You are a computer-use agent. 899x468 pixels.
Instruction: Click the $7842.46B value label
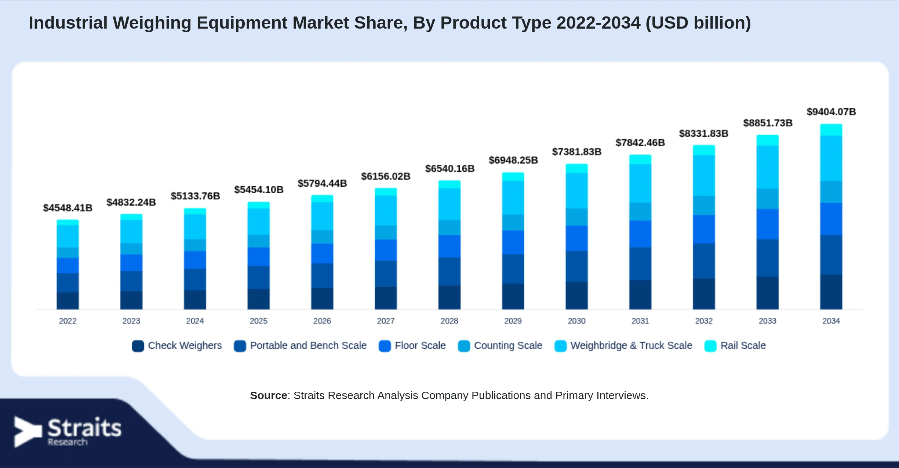640,143
